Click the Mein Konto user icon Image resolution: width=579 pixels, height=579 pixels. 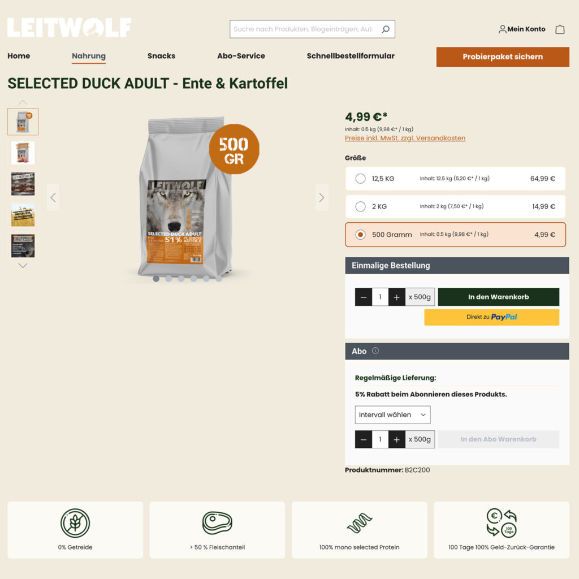[x=502, y=29]
